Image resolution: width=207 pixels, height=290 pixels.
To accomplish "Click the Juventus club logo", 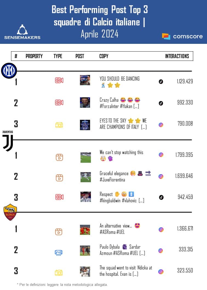I will click(x=8, y=141).
